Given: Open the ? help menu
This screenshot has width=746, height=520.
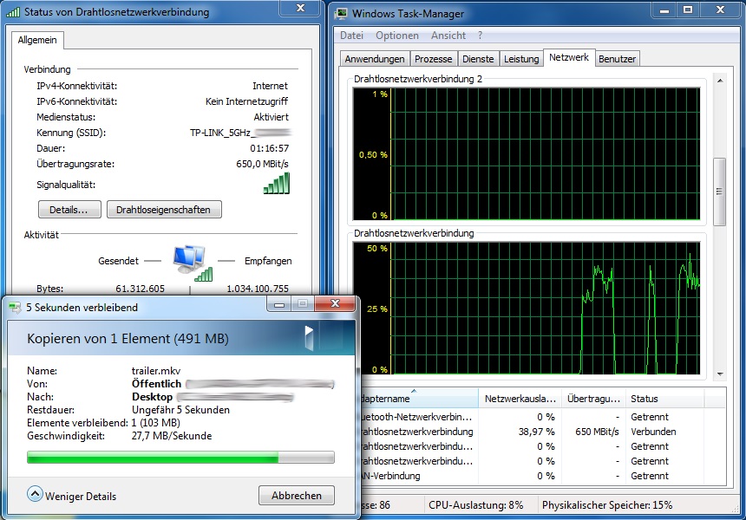Looking at the screenshot, I should click(480, 36).
